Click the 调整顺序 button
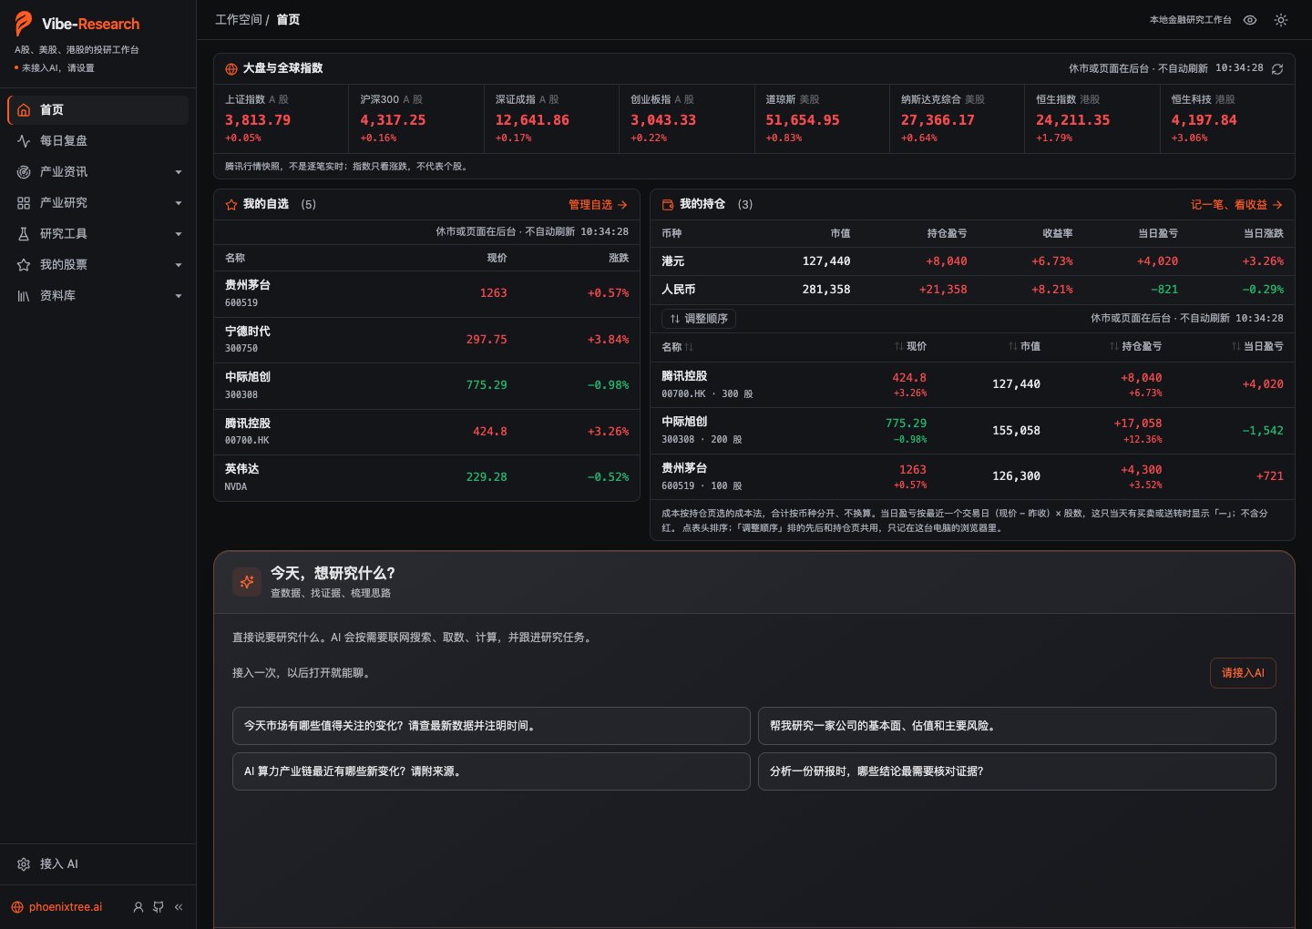The height and width of the screenshot is (929, 1312). coord(699,319)
